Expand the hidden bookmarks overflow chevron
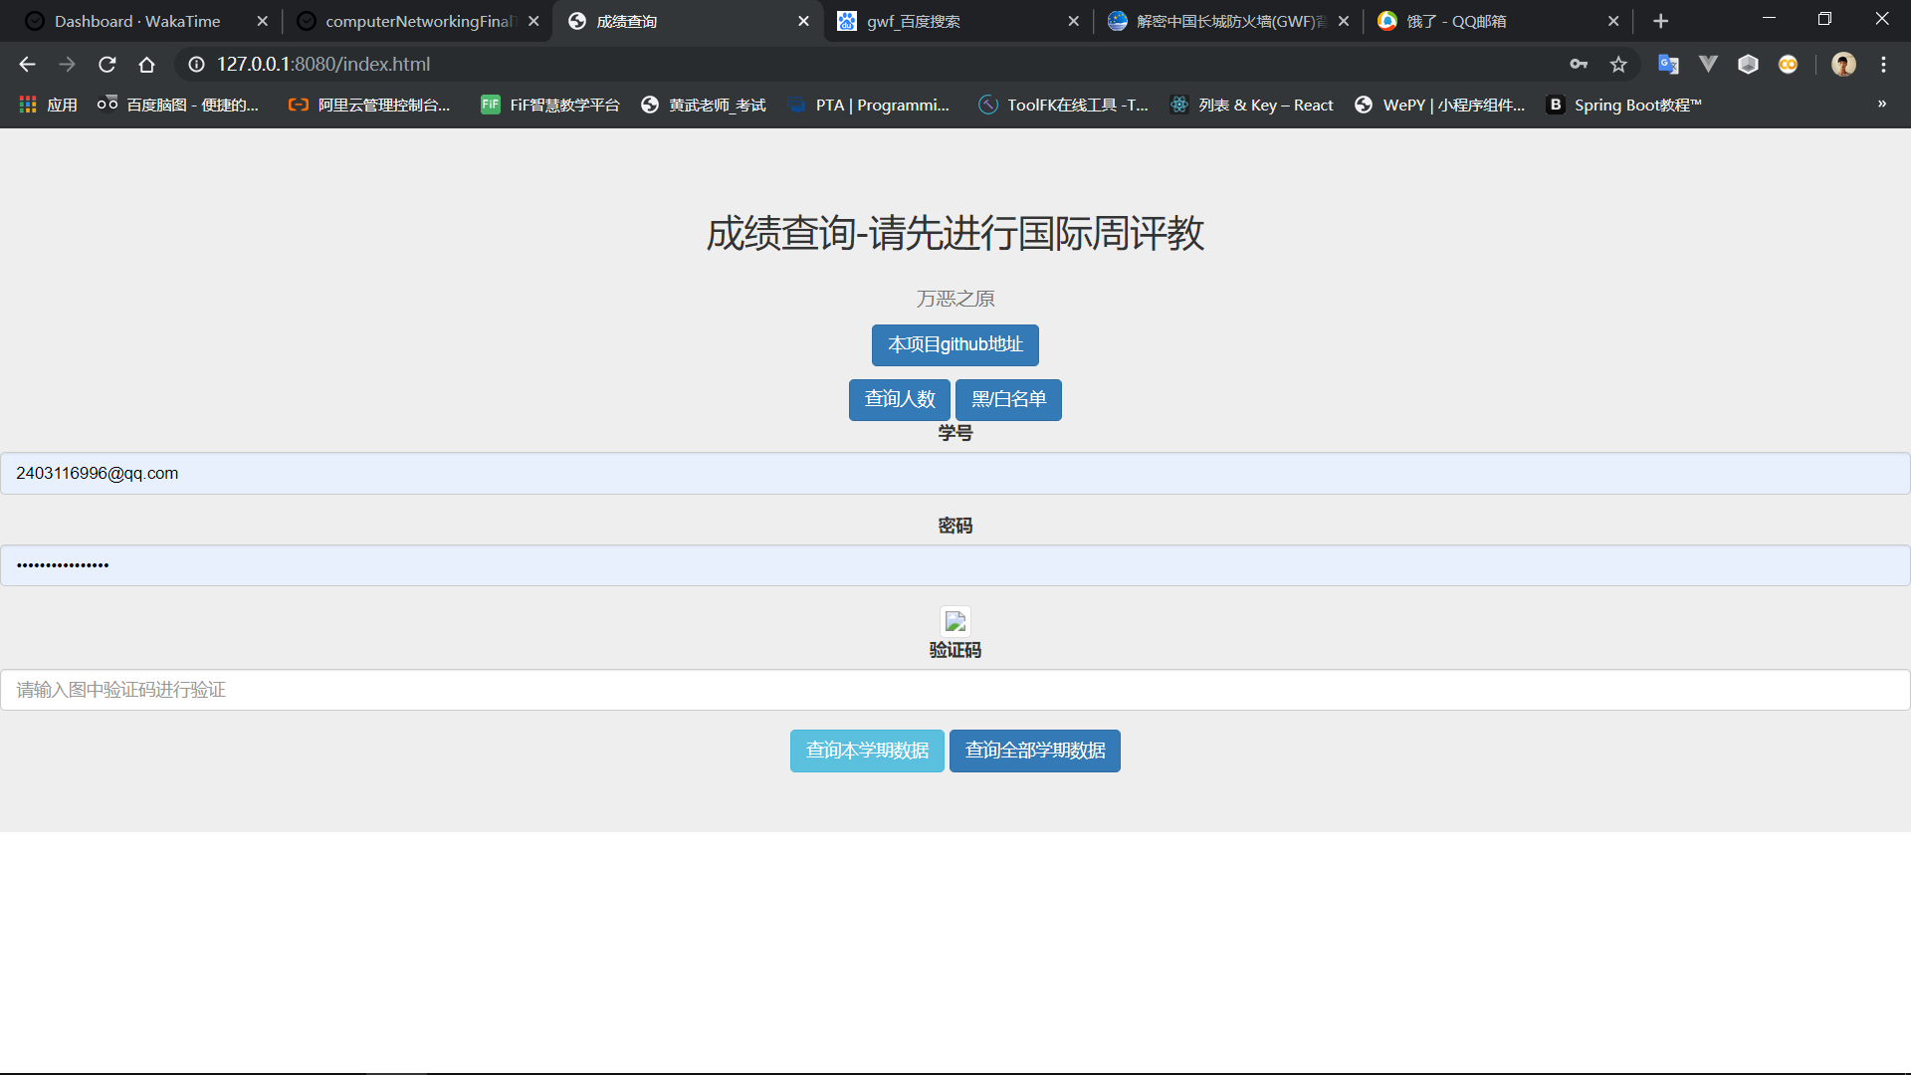The width and height of the screenshot is (1911, 1075). (1881, 105)
